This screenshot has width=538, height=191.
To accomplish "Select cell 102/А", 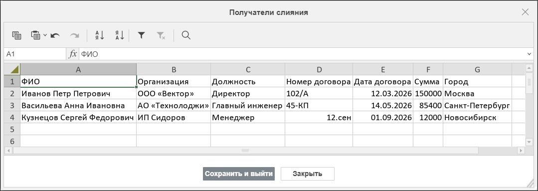I will 319,94.
